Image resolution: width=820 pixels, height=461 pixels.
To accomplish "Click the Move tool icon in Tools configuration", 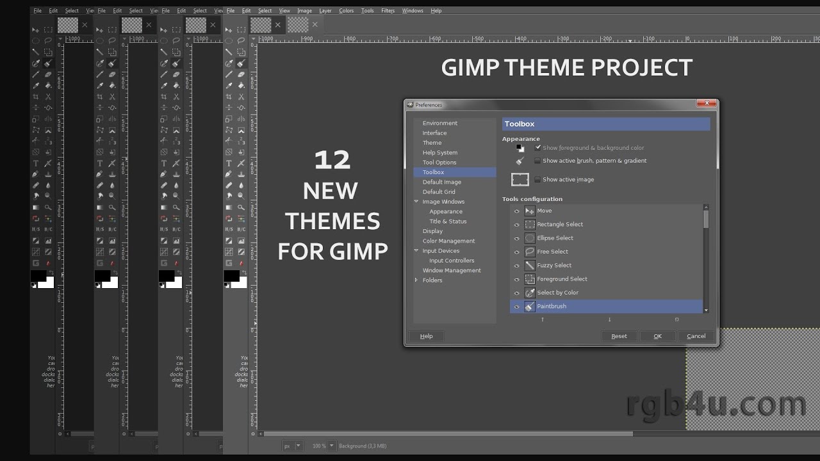I will [530, 211].
